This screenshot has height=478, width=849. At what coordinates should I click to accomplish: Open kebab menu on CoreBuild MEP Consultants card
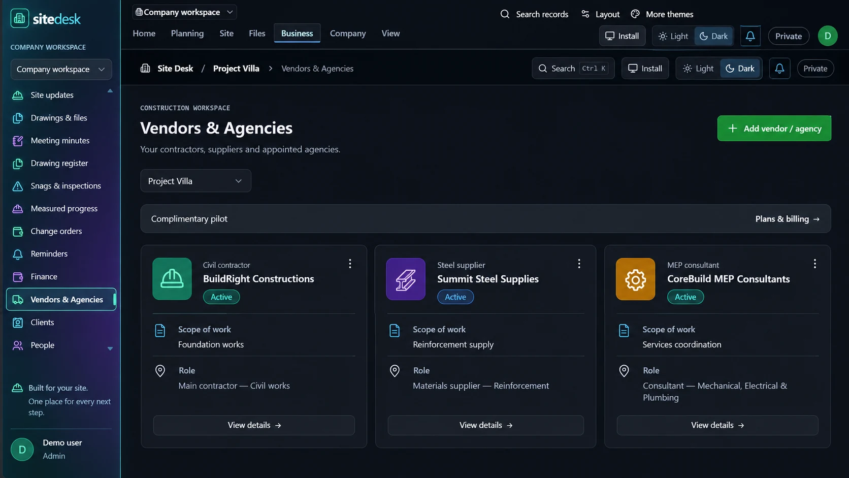tap(814, 264)
